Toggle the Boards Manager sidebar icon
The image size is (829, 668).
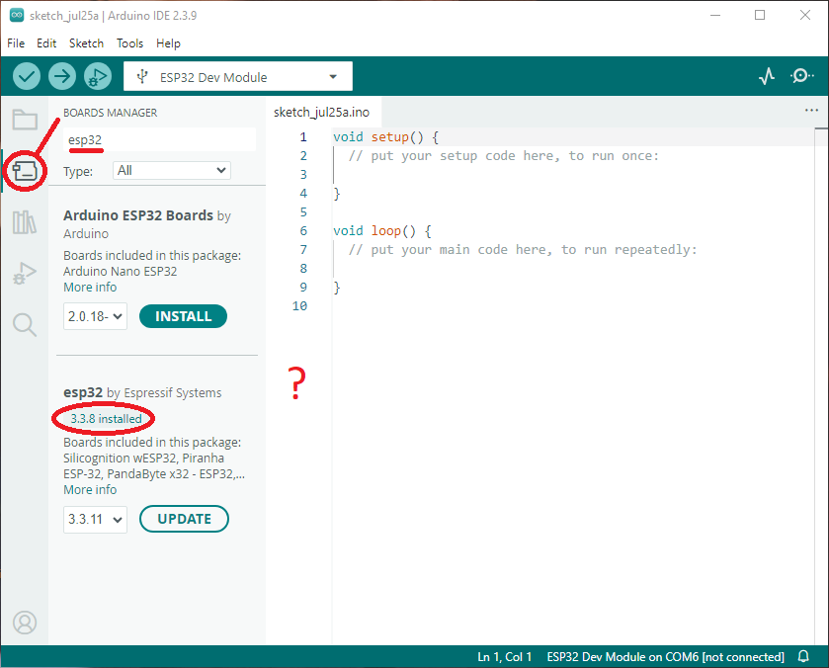(25, 170)
